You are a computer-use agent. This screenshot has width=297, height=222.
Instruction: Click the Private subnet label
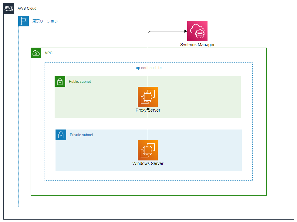pos(81,135)
